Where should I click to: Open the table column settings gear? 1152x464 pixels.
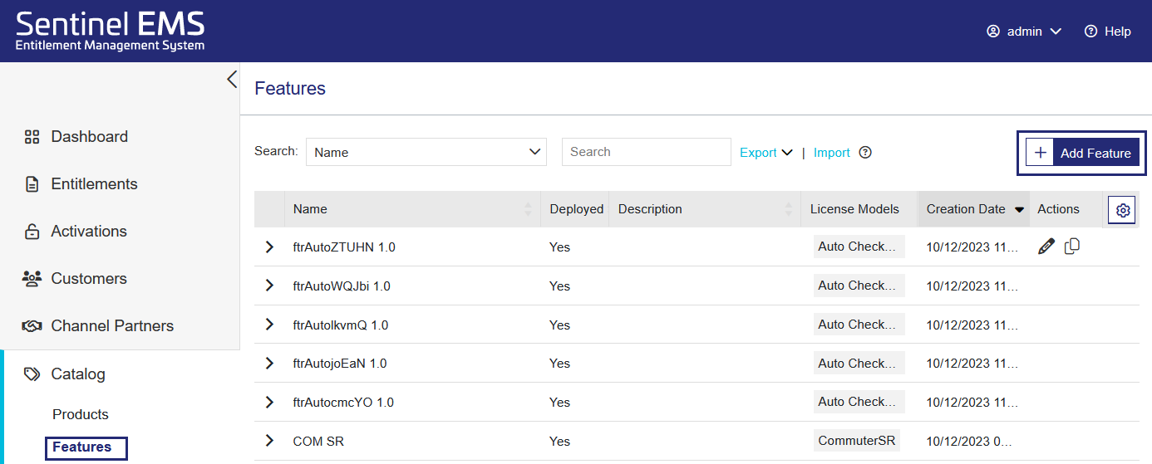[x=1123, y=211]
